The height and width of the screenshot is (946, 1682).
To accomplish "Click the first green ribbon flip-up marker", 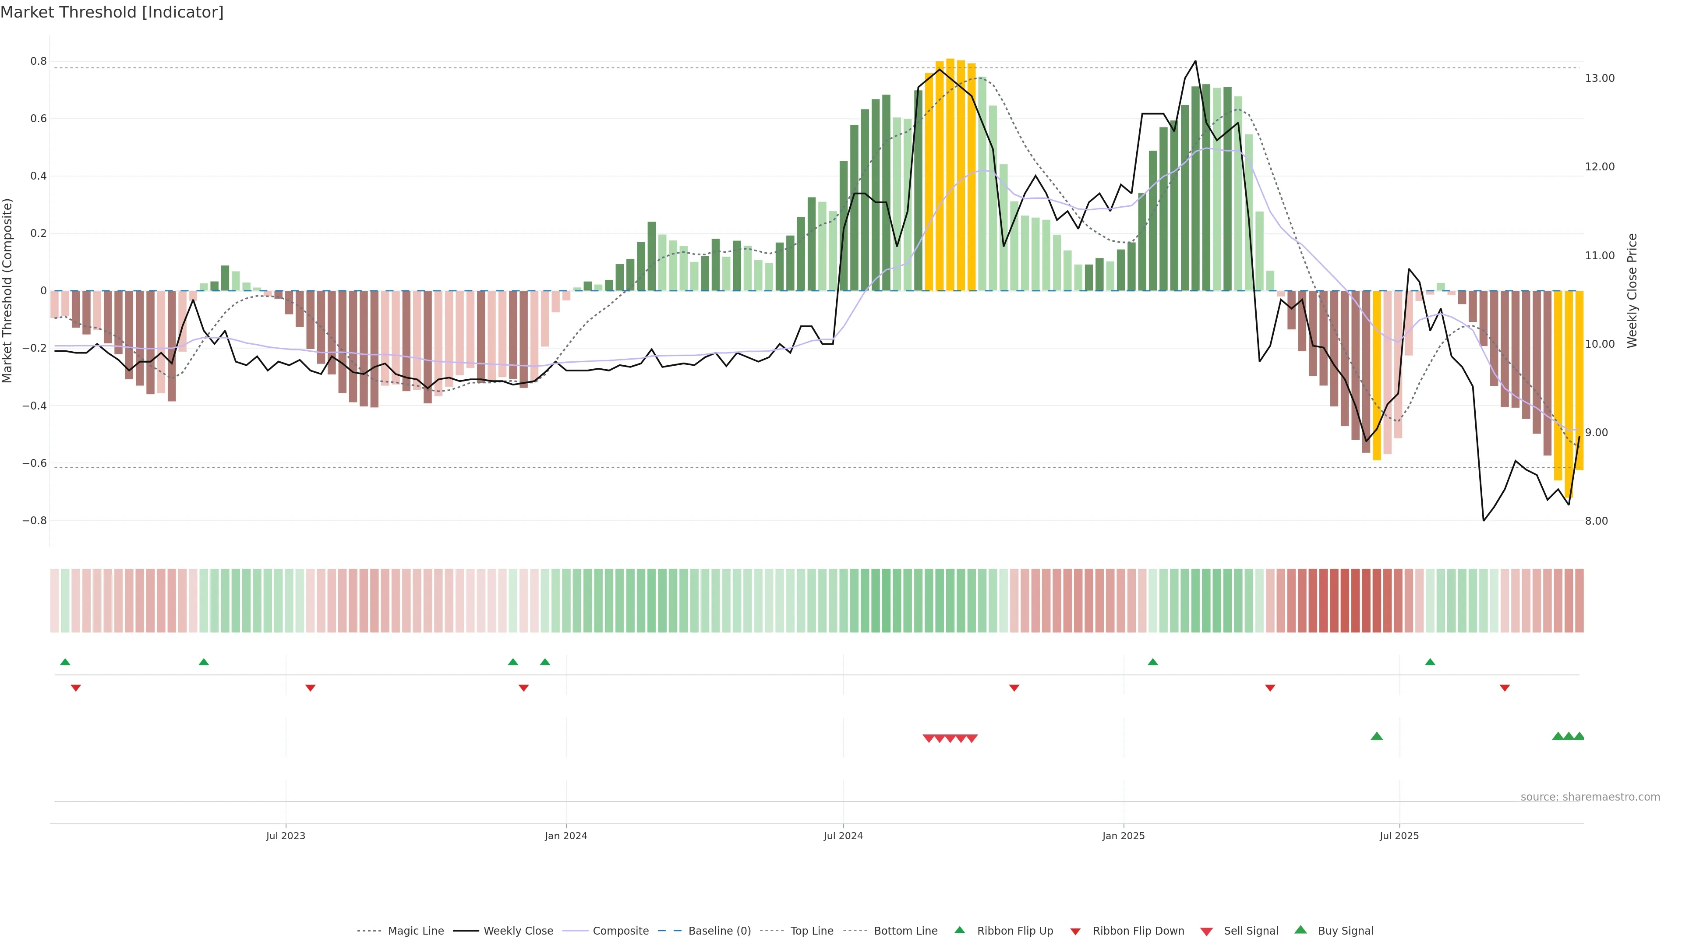I will coord(65,662).
